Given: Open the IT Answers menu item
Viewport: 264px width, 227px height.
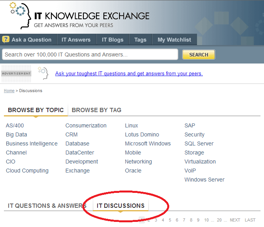Looking at the screenshot, I should 76,40.
